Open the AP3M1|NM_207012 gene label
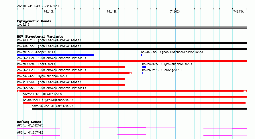255x139 pixels. (30, 132)
